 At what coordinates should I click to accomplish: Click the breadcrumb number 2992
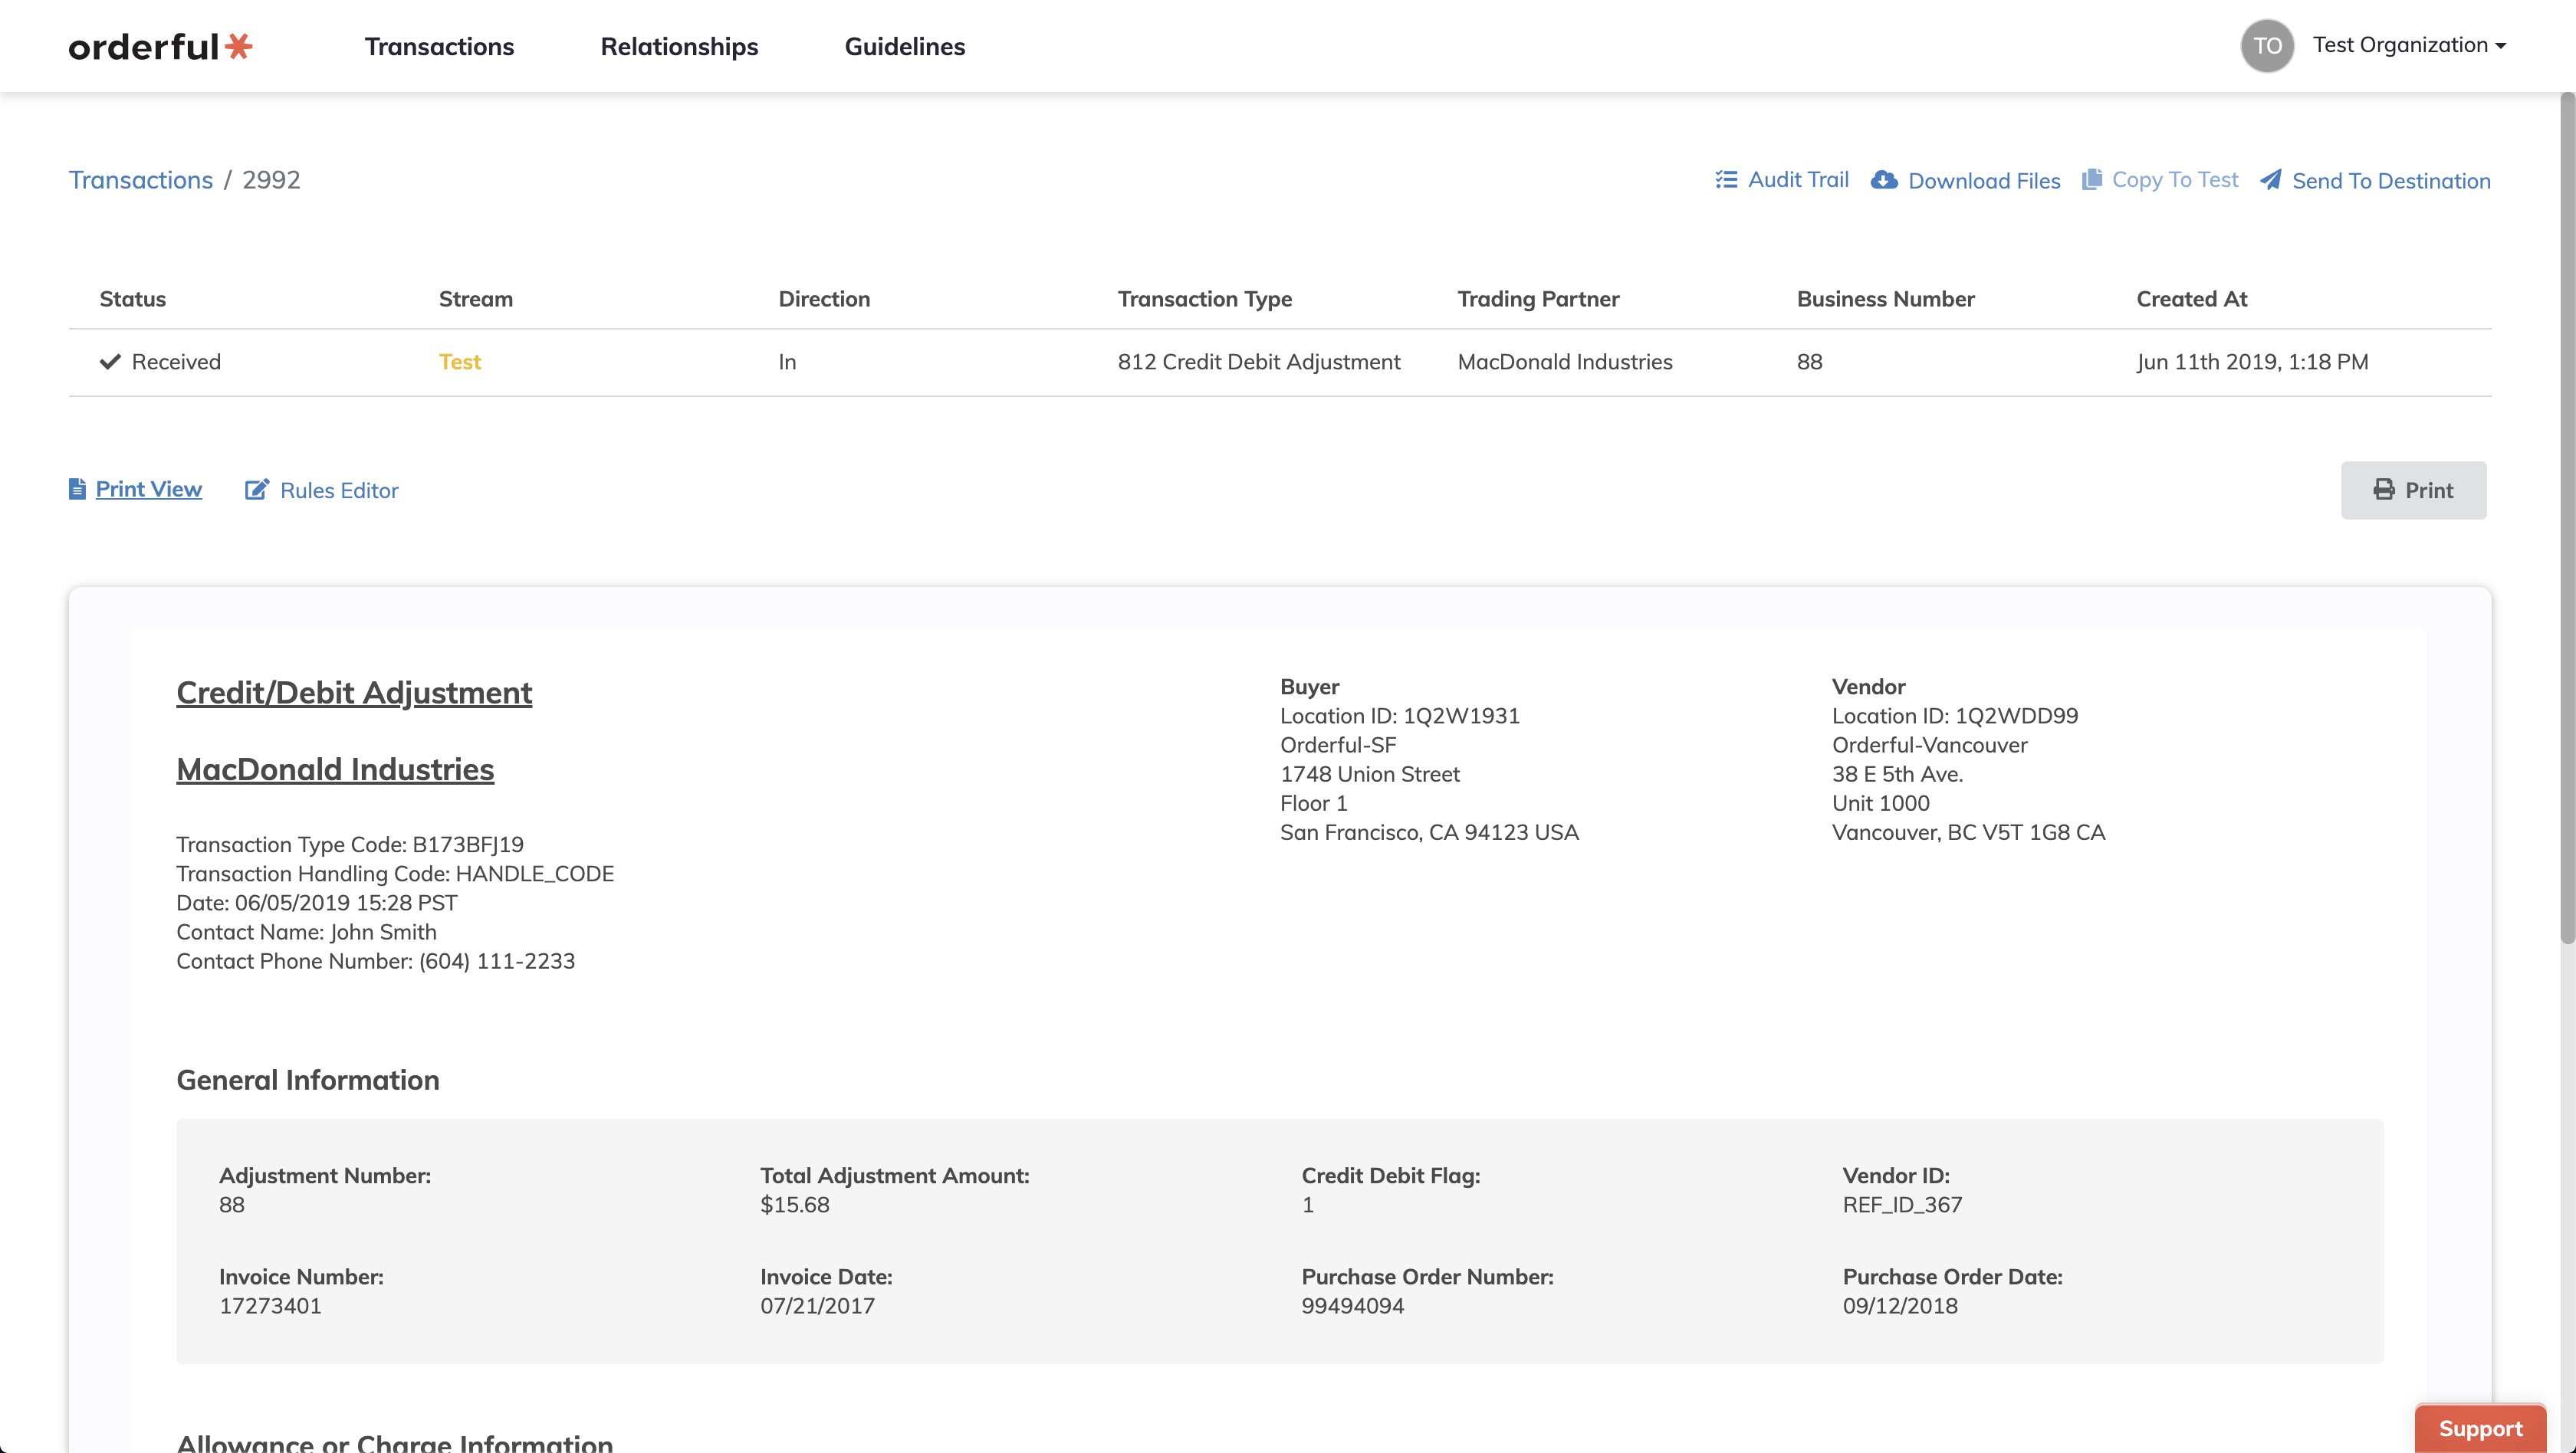(271, 180)
